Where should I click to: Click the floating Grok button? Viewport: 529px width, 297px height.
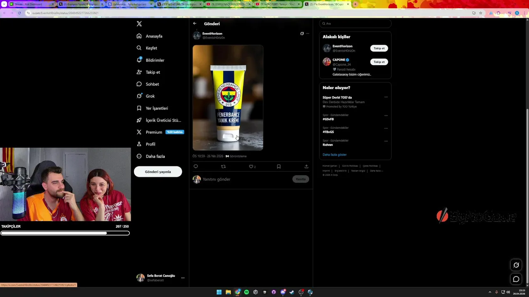coord(516,265)
